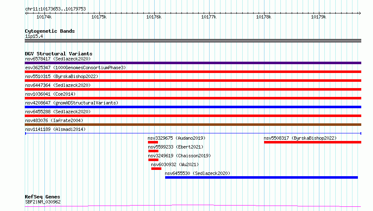
Task: Select the gray 11p15.4 cytogenetic band bar
Action: point(193,41)
